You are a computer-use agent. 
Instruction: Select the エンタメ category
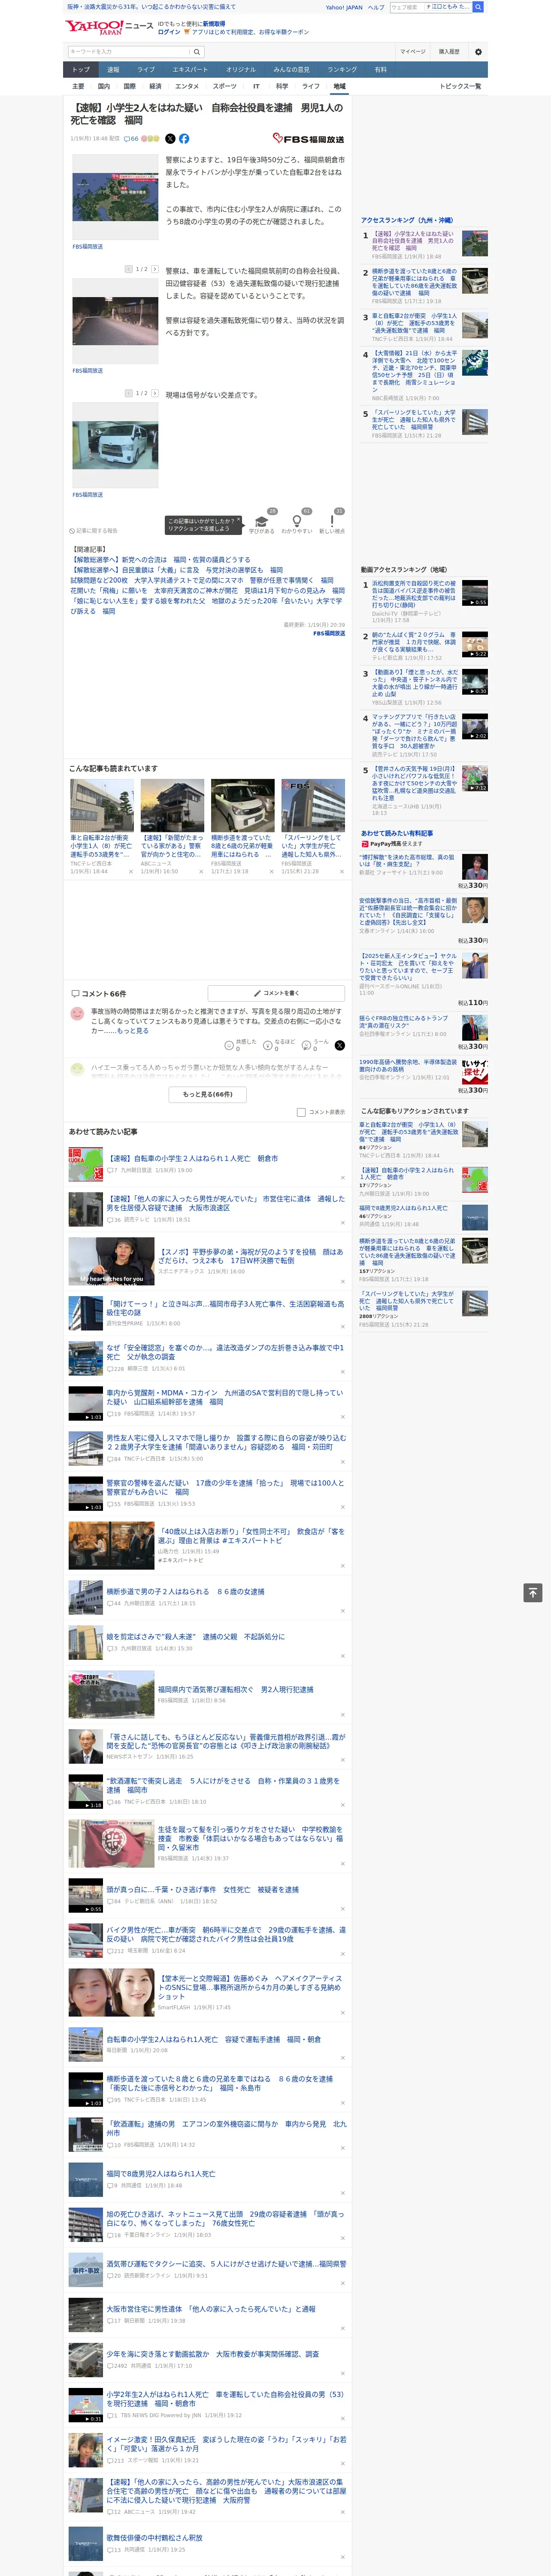point(187,86)
